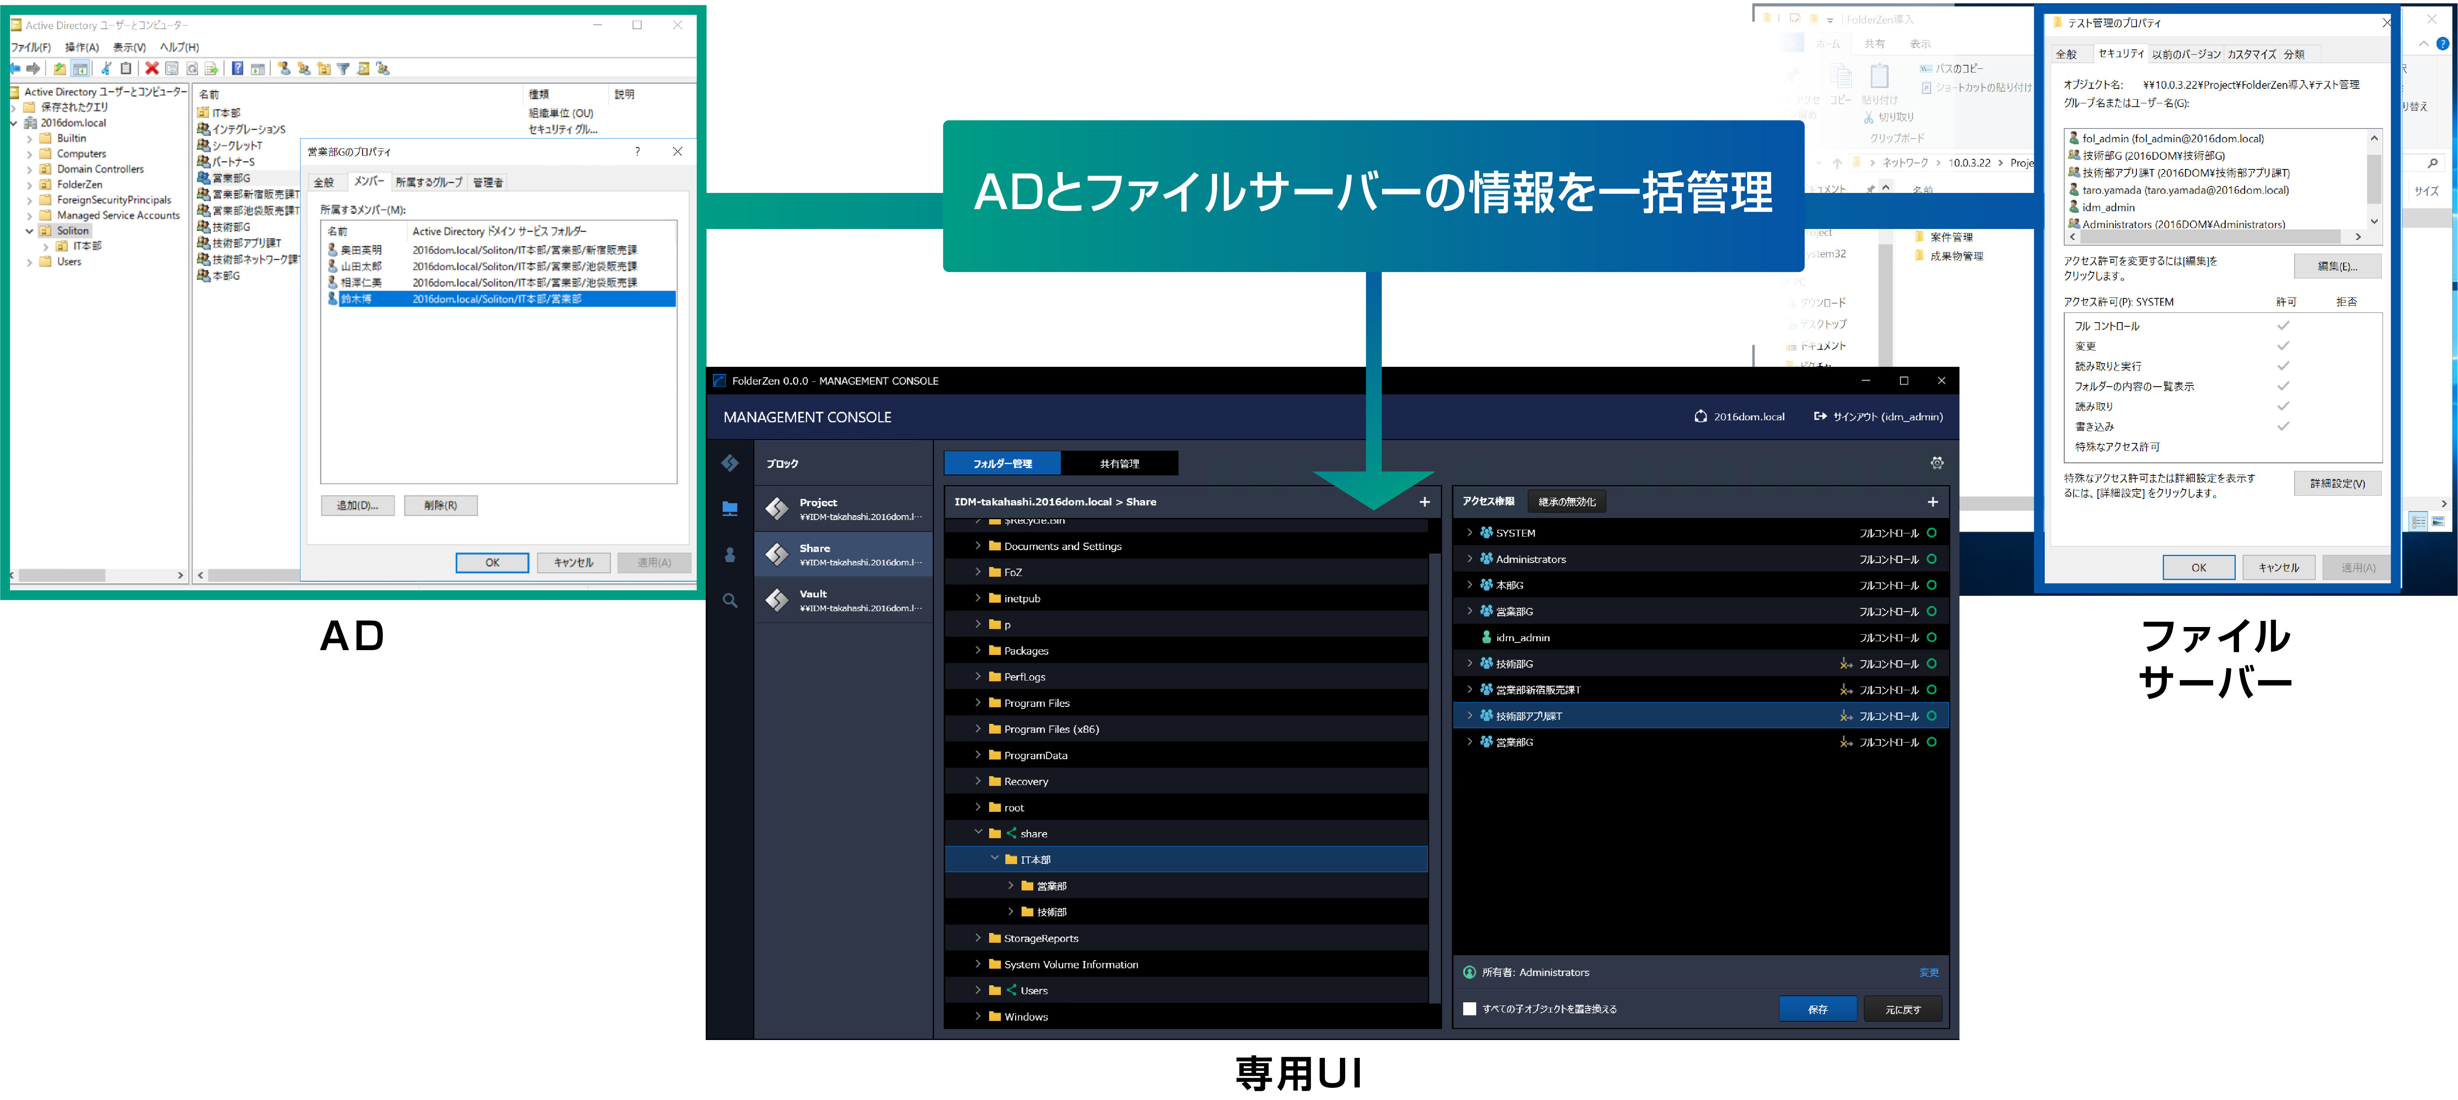Screen dimensions: 2458x1100
Task: Click the new group icon in AD toolbar
Action: point(305,68)
